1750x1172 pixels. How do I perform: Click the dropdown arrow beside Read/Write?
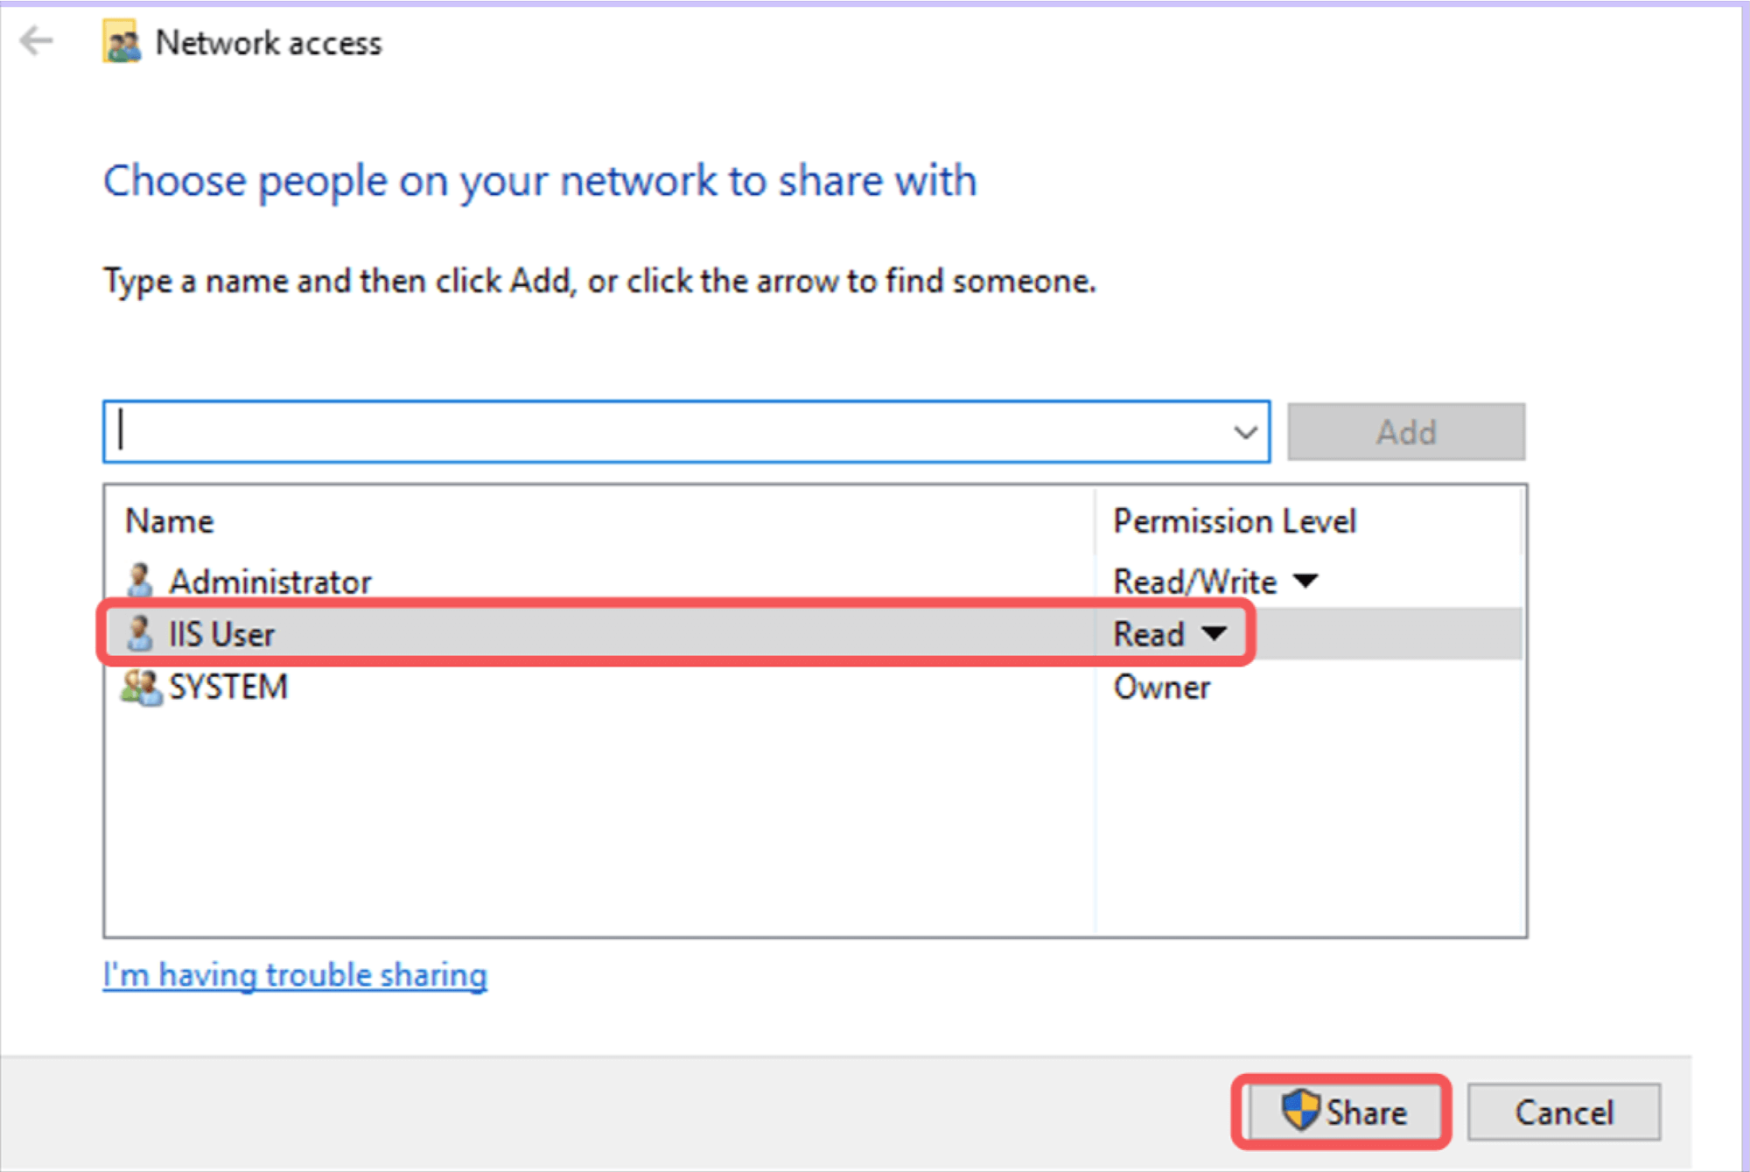[1305, 581]
